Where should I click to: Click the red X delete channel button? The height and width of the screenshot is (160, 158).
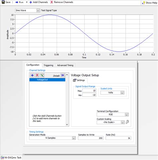(37, 75)
